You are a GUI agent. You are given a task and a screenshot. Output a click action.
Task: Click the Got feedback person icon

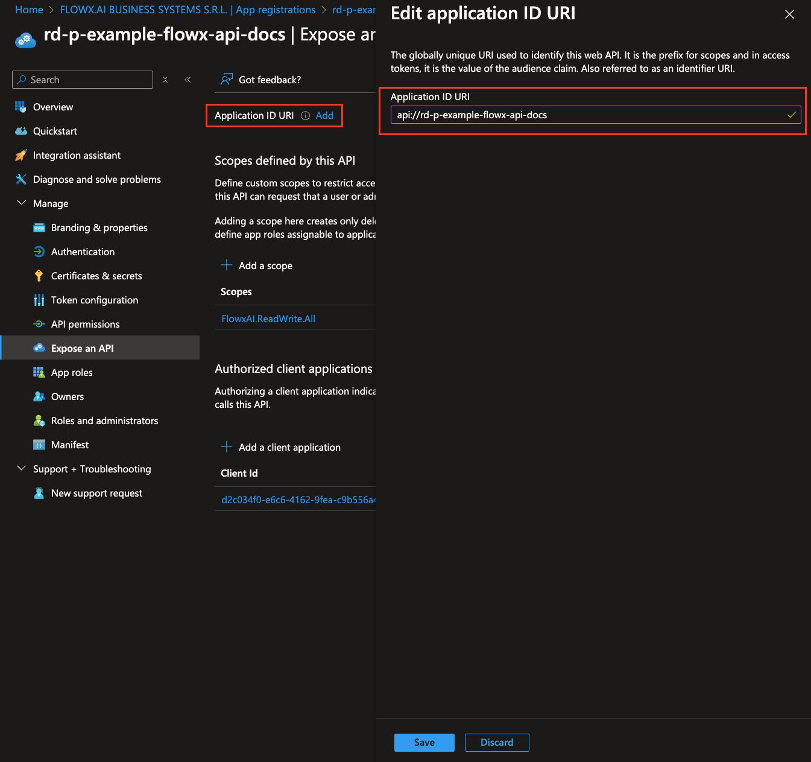[227, 80]
